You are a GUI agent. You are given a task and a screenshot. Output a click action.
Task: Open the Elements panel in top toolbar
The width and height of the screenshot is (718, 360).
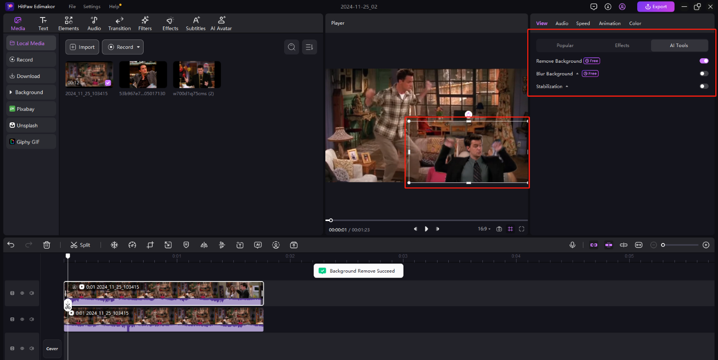pos(69,23)
